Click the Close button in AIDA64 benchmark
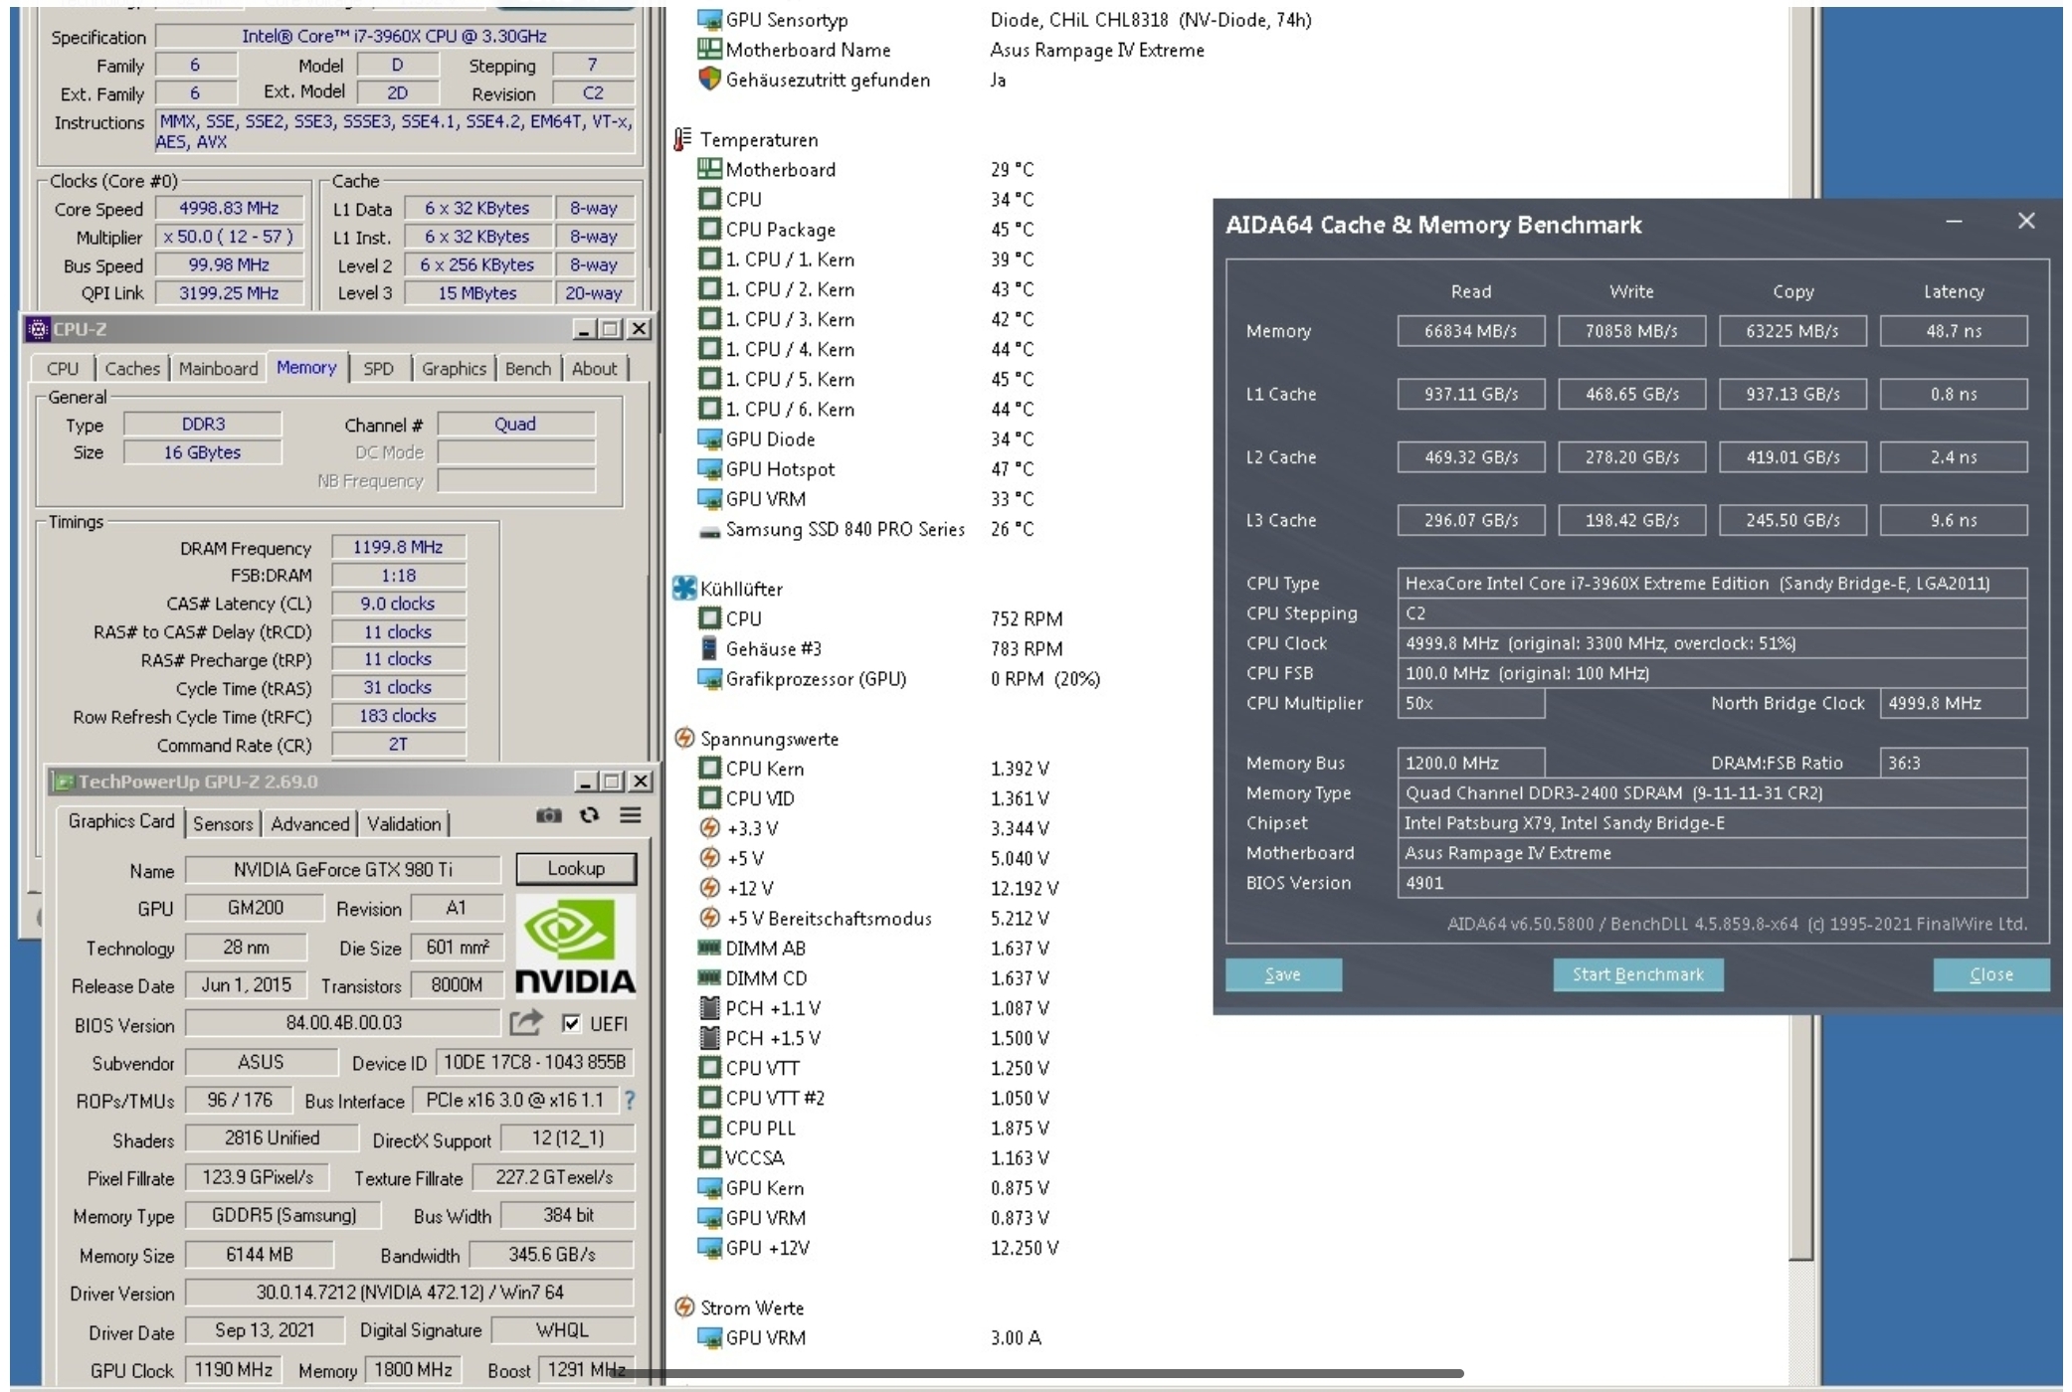This screenshot has width=2072, height=1392. pos(1991,974)
